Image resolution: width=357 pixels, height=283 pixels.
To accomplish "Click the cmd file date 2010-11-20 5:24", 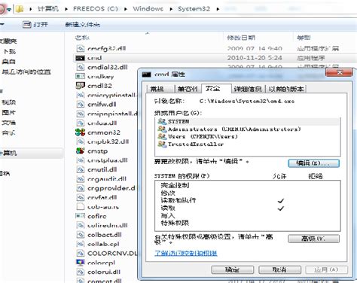I will [255, 58].
